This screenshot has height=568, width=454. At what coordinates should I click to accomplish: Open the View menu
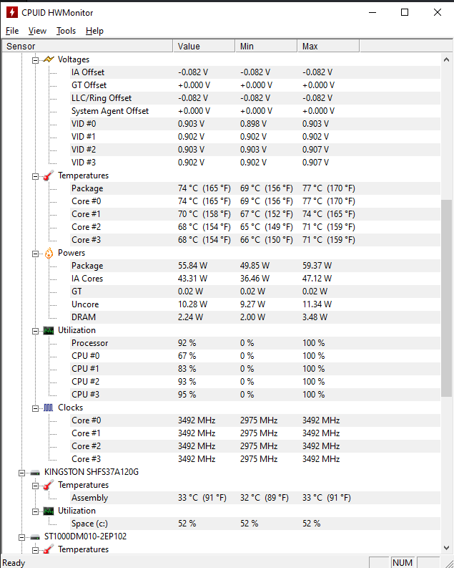click(37, 31)
